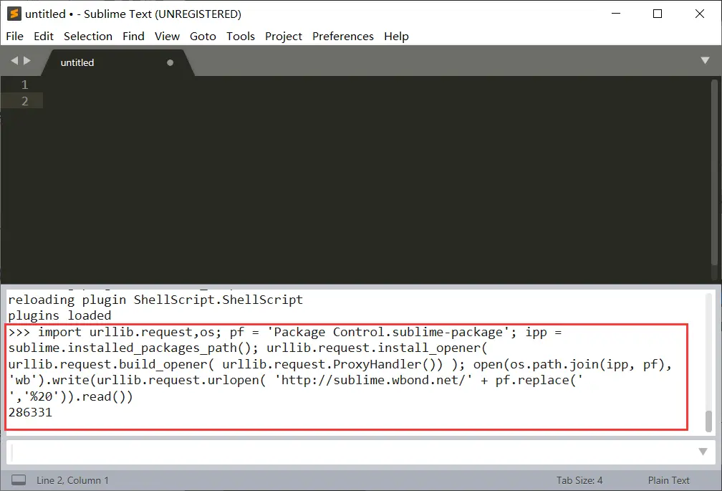
Task: Close untitled tab via unsaved dot
Action: pos(170,62)
